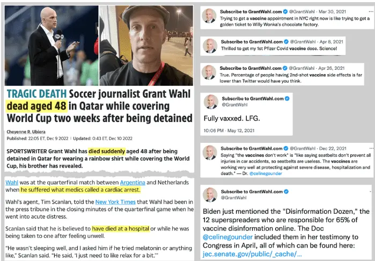The width and height of the screenshot is (375, 261).
Task: Open the Wahl hyperlink in article
Action: 12,183
